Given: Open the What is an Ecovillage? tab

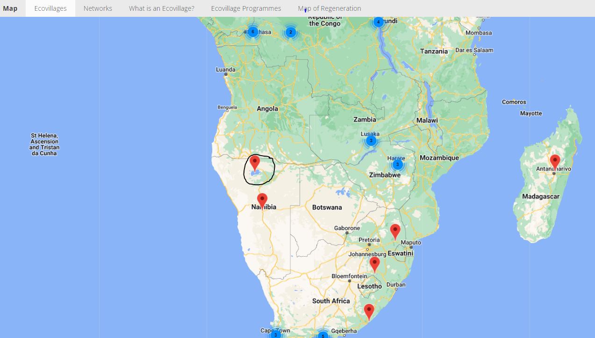Looking at the screenshot, I should 162,8.
